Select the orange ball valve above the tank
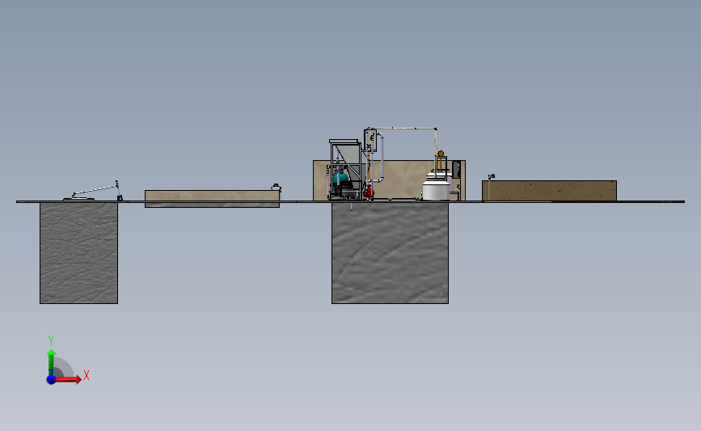The height and width of the screenshot is (431, 701). [441, 154]
